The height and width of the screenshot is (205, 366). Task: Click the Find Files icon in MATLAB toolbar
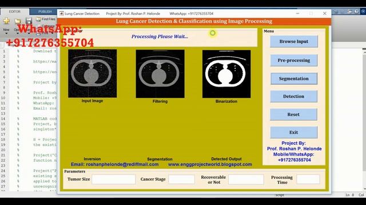point(38,19)
